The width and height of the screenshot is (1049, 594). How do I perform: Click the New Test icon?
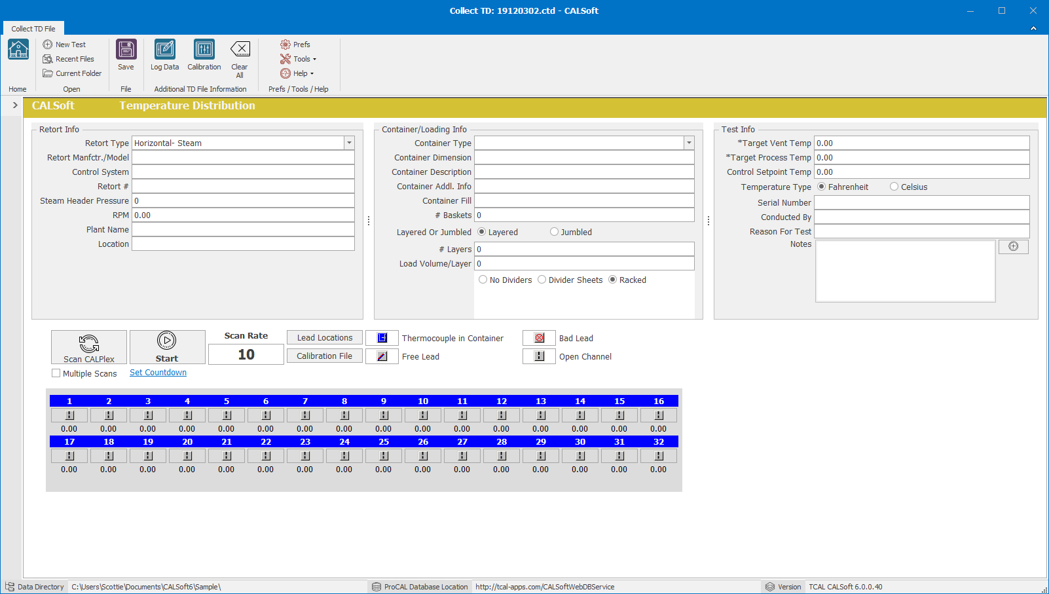[48, 45]
